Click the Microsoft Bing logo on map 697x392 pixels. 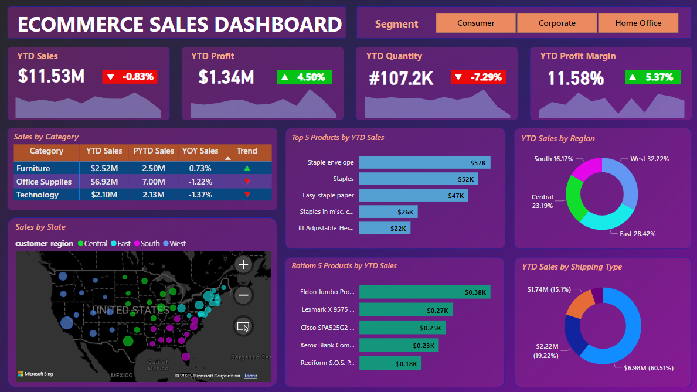35,374
